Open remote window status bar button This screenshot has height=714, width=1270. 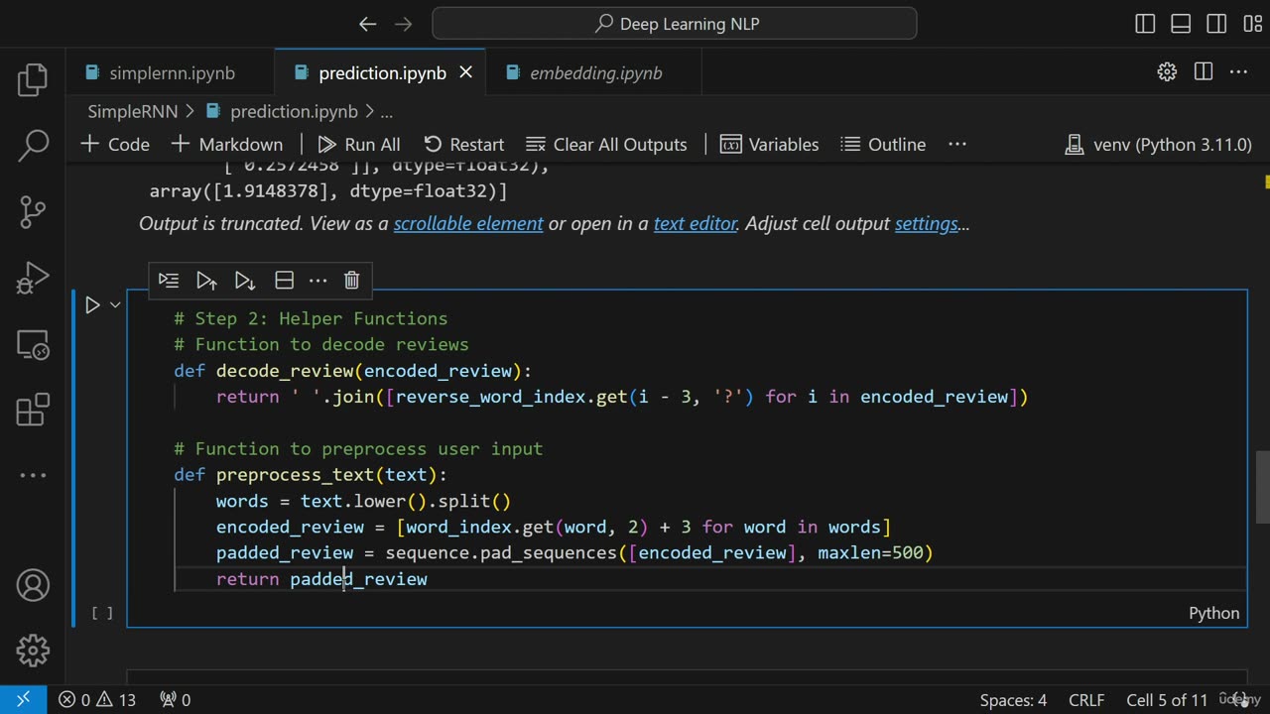tap(23, 700)
